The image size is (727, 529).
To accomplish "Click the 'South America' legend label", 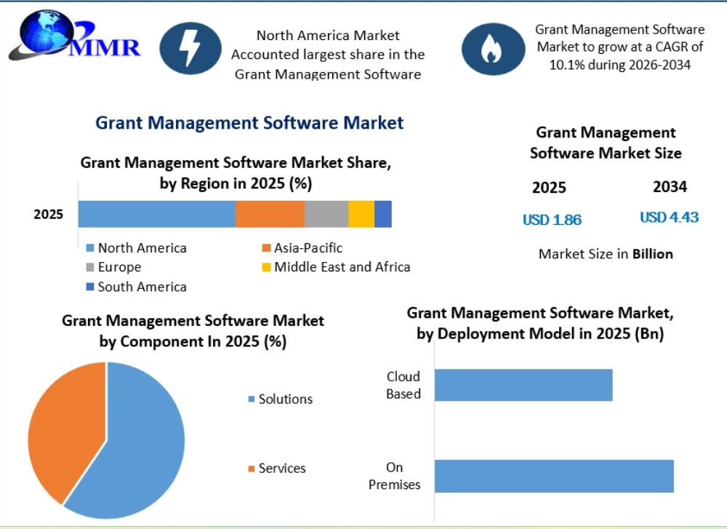I will [142, 287].
